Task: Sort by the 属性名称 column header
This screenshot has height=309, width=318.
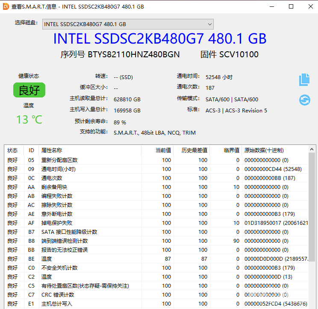Action: (x=51, y=150)
